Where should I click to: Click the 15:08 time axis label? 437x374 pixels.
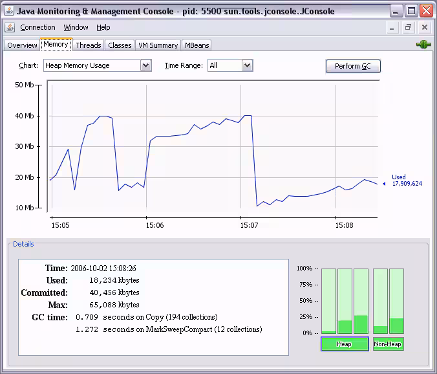click(344, 225)
